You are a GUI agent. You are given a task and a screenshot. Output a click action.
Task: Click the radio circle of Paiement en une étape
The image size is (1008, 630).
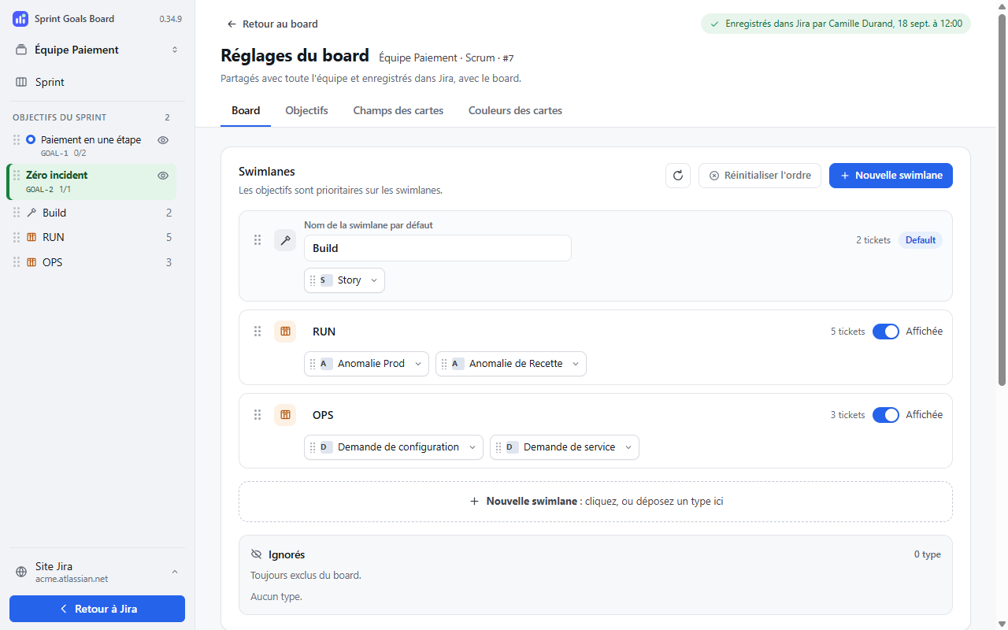tap(31, 139)
